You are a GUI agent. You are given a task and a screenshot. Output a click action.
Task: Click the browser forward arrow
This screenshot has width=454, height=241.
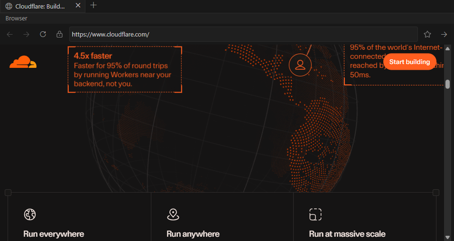[x=27, y=35]
